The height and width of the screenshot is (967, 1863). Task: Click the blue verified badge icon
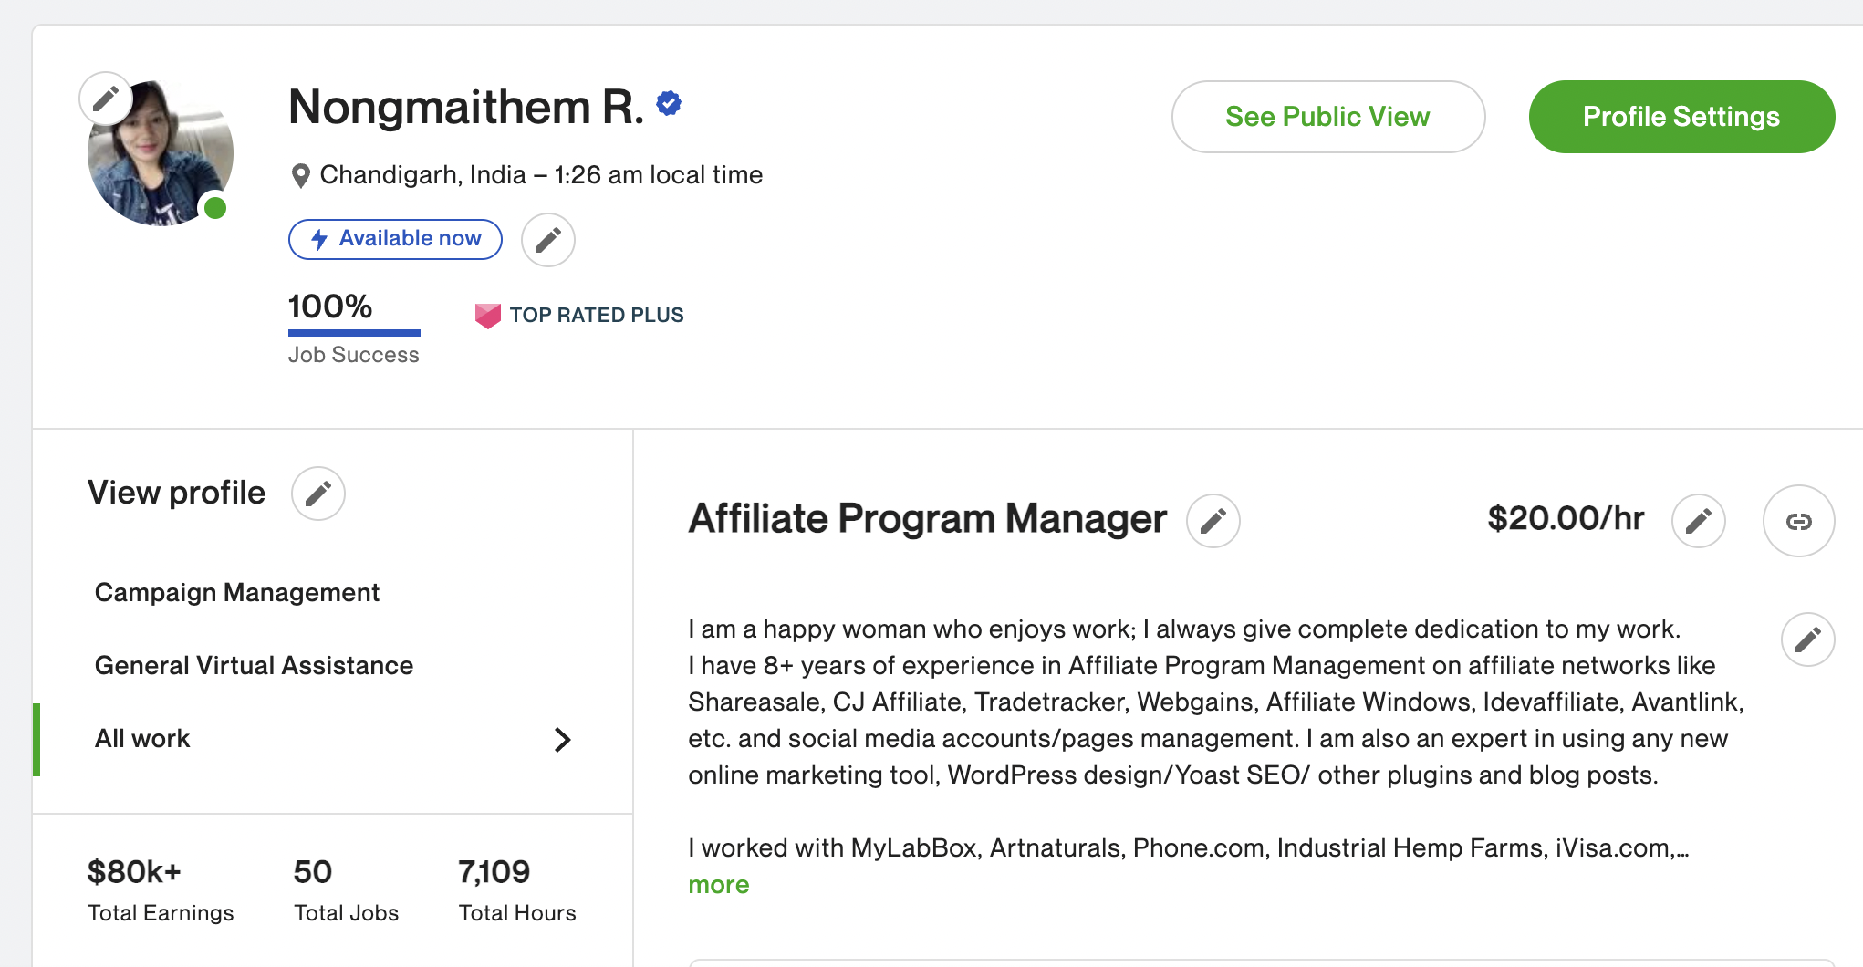[x=669, y=104]
